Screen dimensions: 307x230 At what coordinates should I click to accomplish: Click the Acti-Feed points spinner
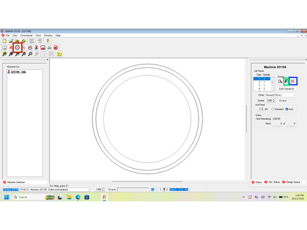click(x=262, y=109)
